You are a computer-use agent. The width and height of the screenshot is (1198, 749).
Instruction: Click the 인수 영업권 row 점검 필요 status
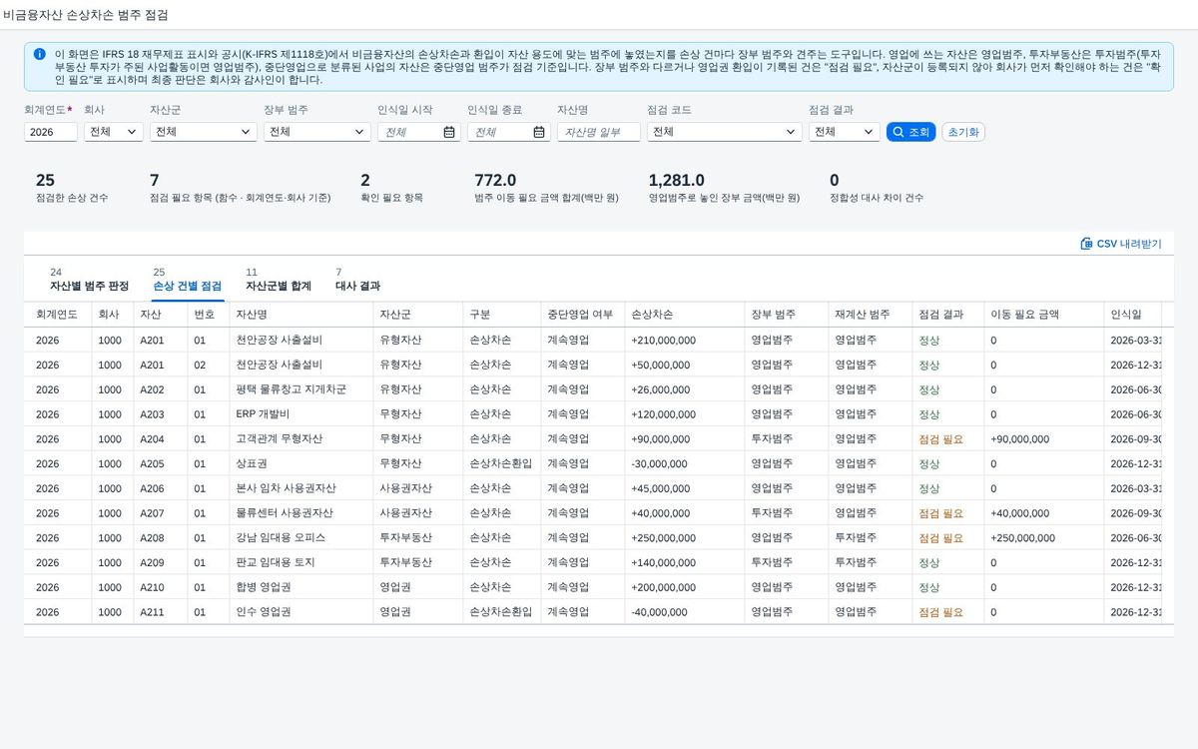940,612
